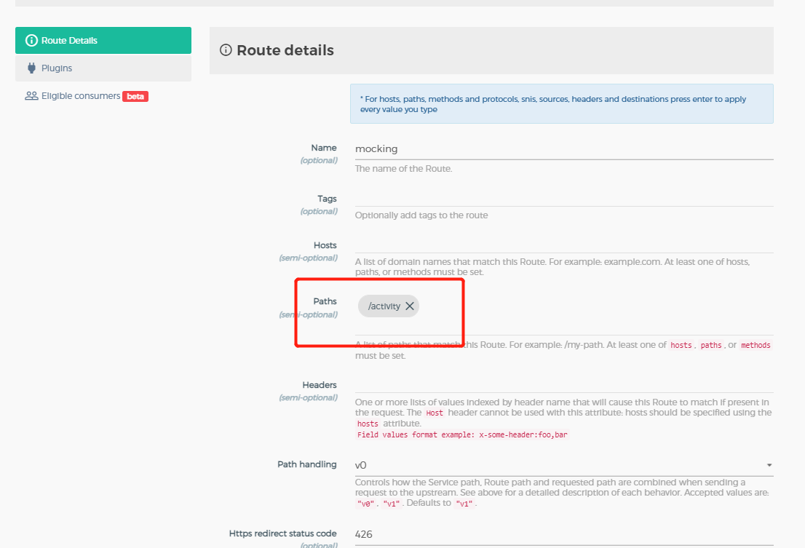Image resolution: width=805 pixels, height=548 pixels.
Task: Click the blue press-enter hint banner
Action: [x=561, y=104]
